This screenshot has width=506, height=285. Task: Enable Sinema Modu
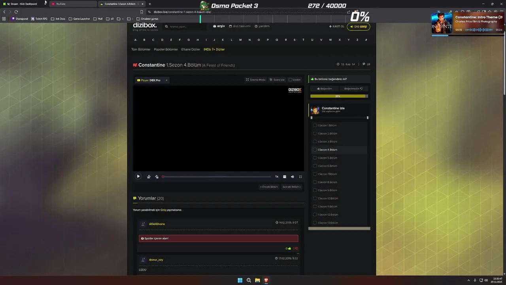(256, 80)
